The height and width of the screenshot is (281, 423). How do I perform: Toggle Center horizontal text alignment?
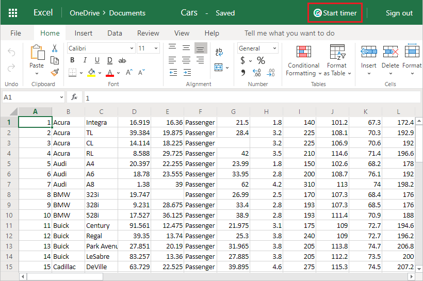pyautogui.click(x=186, y=60)
